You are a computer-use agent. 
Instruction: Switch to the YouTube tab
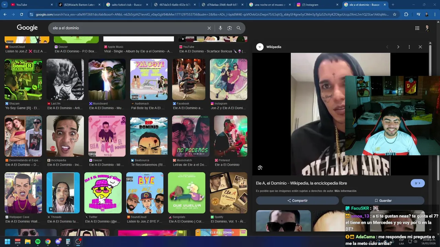[x=31, y=5]
